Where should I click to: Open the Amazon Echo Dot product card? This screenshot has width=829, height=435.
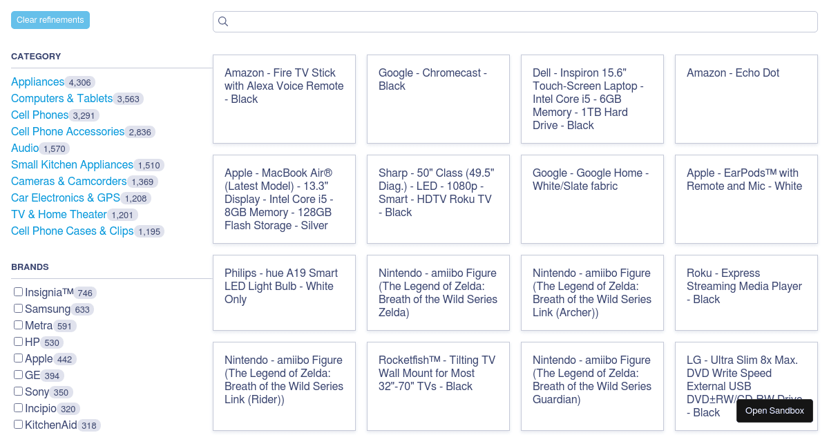pyautogui.click(x=746, y=99)
